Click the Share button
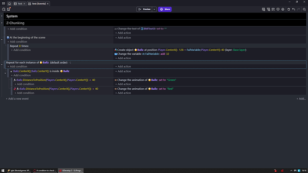This screenshot has width=308, height=173. tap(165, 9)
